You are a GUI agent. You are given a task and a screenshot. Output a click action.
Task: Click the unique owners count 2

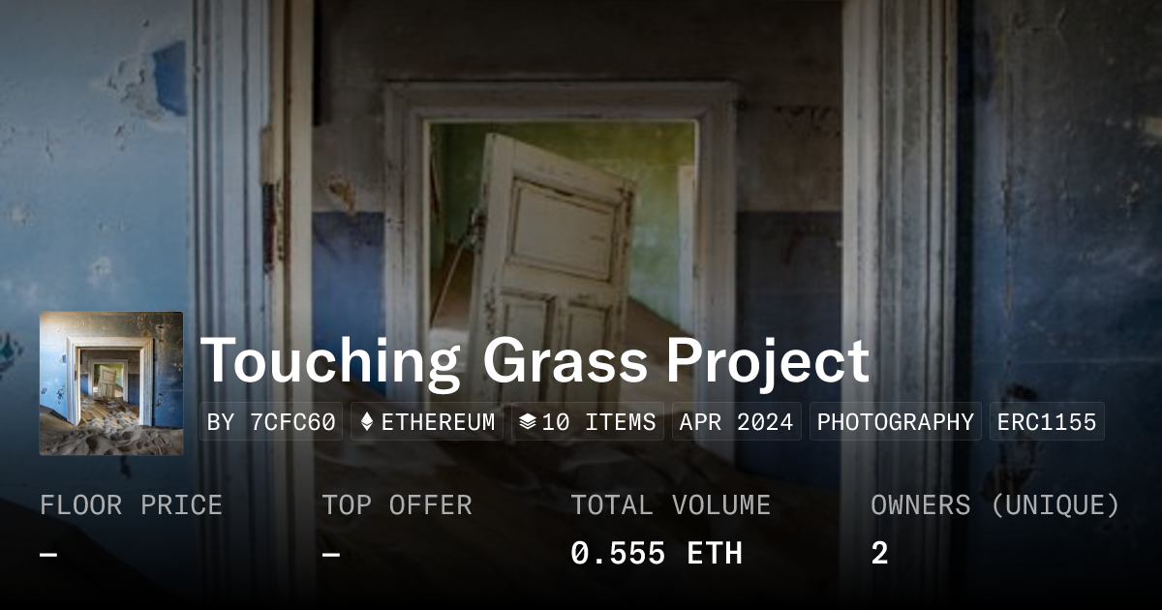(x=879, y=554)
